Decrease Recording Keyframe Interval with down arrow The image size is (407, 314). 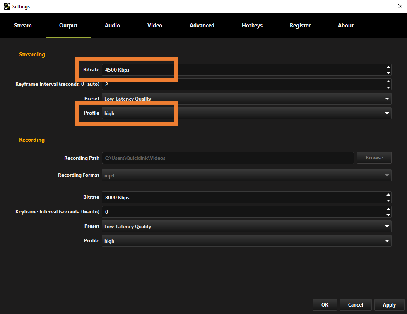coord(388,215)
